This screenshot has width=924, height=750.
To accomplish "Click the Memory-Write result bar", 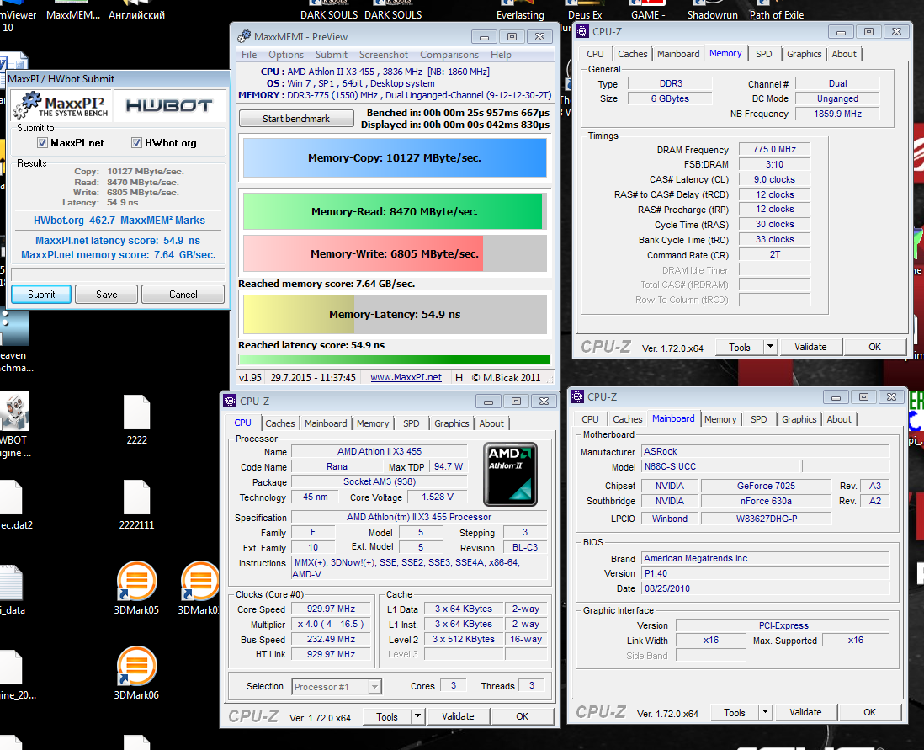I will [395, 253].
